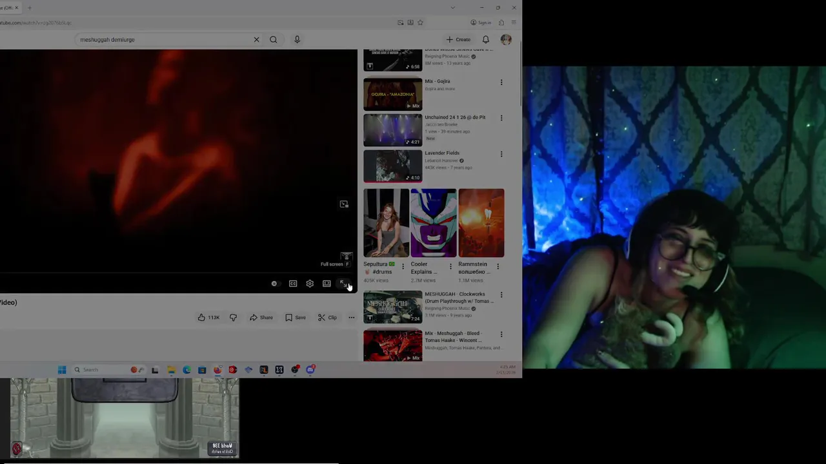Open Lavender Fields title link

click(442, 153)
